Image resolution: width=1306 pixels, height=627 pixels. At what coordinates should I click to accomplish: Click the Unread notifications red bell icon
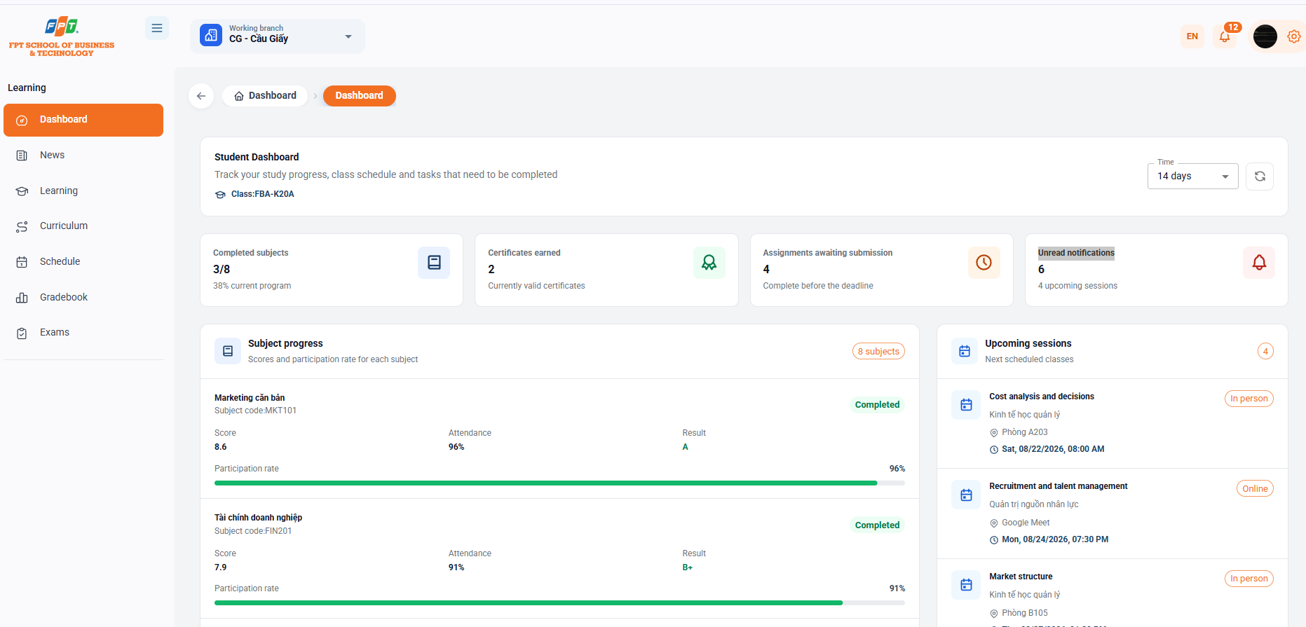(x=1259, y=263)
